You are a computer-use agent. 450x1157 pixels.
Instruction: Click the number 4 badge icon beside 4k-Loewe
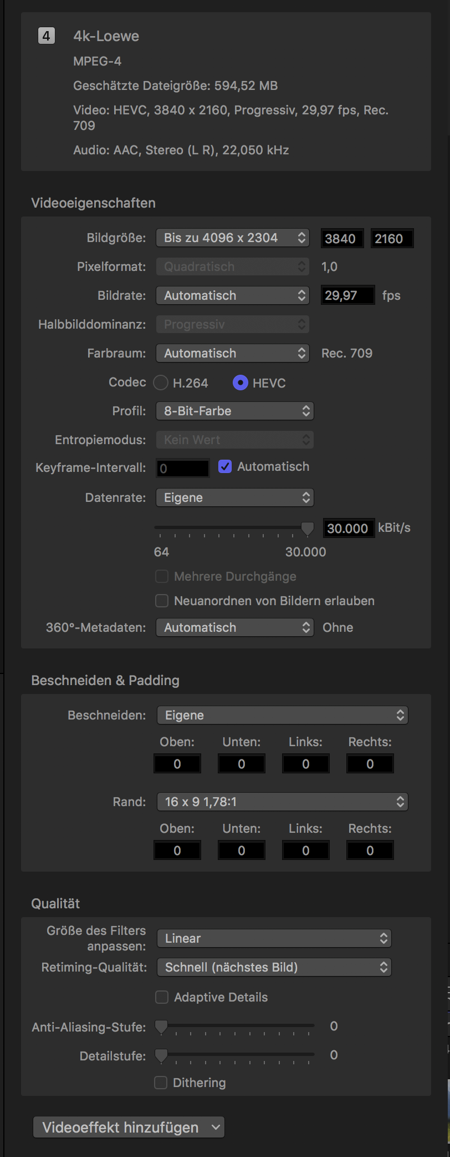(47, 36)
